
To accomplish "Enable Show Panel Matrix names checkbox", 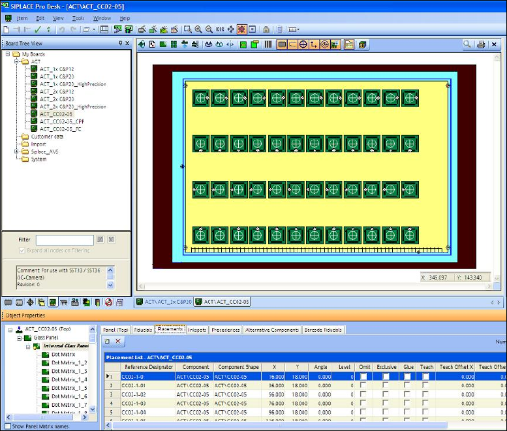I will coord(8,426).
